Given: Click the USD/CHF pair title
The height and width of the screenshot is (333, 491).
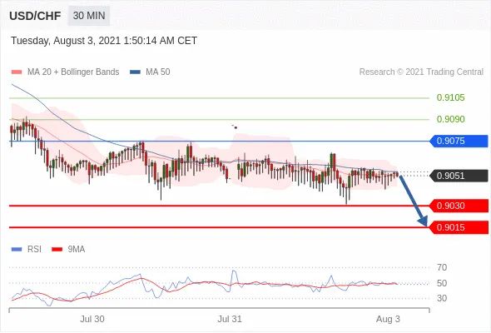Looking at the screenshot, I should (x=35, y=16).
